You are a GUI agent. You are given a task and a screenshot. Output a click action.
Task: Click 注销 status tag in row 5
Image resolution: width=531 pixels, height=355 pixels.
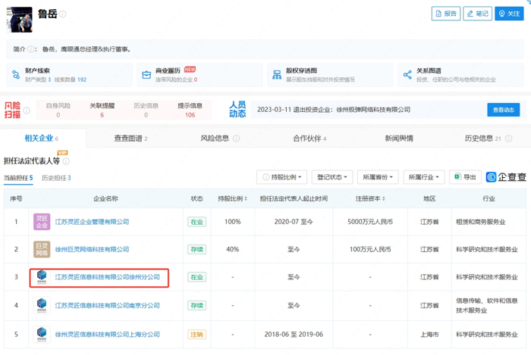pyautogui.click(x=196, y=335)
